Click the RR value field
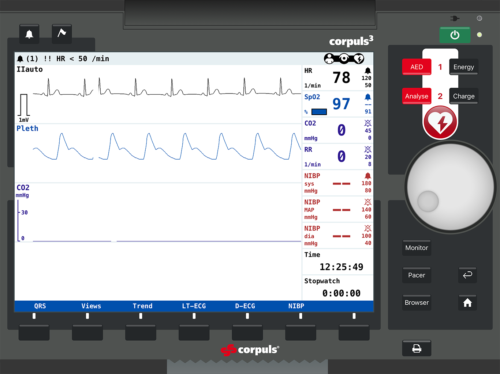The image size is (500, 374). click(341, 156)
